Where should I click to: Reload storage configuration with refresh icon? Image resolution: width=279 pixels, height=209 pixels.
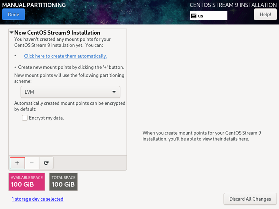pyautogui.click(x=46, y=163)
